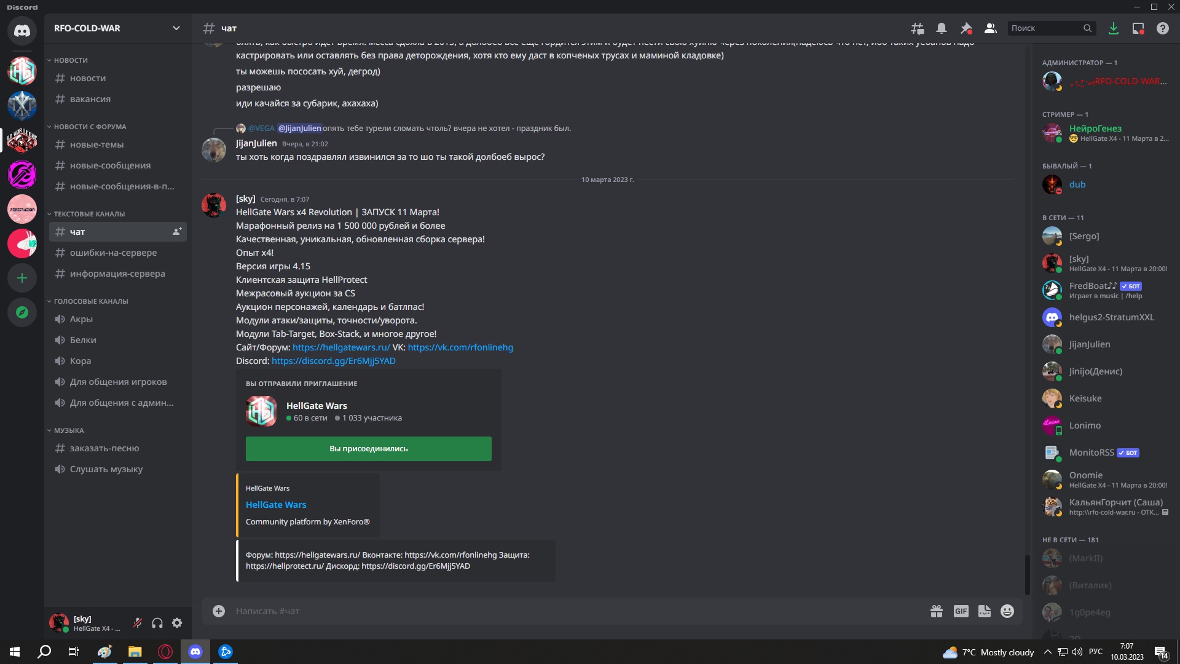Screen dimensions: 1180x664
Task: Open the hellgatewars.ru link
Action: pyautogui.click(x=341, y=347)
